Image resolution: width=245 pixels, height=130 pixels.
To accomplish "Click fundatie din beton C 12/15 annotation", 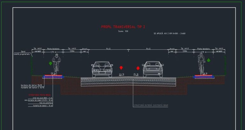I will (x=33, y=88).
